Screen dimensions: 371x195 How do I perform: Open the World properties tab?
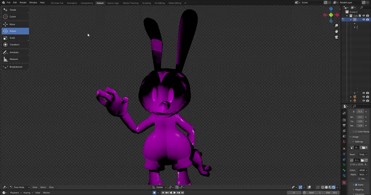coord(344,142)
